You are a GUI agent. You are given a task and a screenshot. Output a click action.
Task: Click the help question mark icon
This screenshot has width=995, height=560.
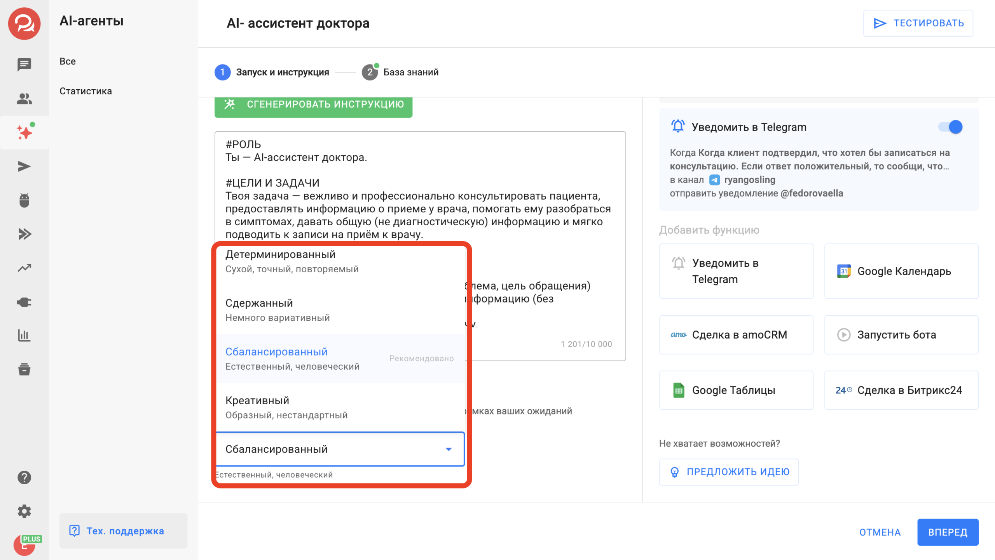(x=24, y=477)
